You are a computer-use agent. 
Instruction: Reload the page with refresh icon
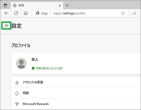pyautogui.click(x=16, y=13)
